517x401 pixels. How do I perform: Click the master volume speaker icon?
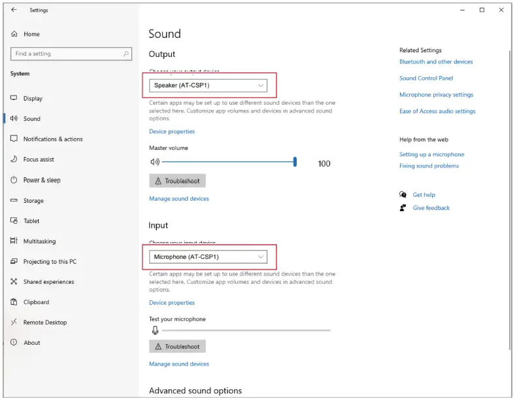pyautogui.click(x=154, y=162)
